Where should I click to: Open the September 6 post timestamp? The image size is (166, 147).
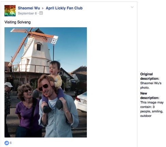27,13
